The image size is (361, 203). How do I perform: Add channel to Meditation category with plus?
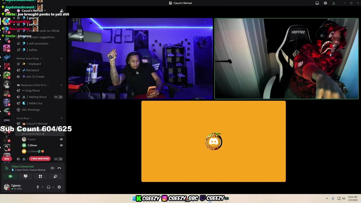61,85
